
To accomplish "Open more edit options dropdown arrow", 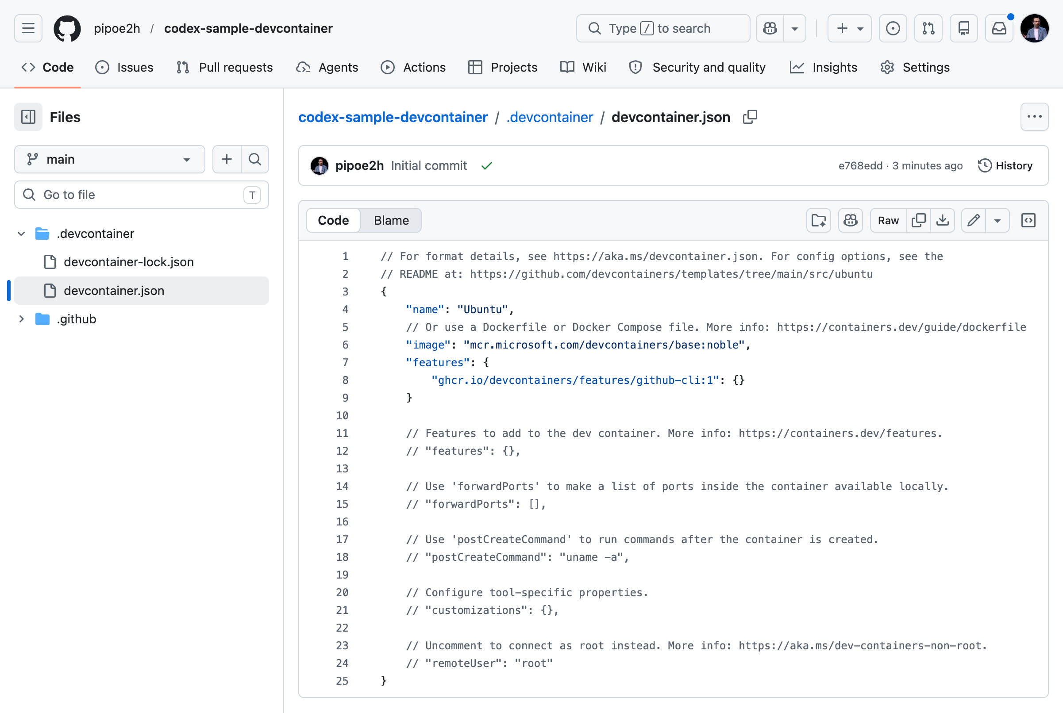I will click(x=998, y=221).
